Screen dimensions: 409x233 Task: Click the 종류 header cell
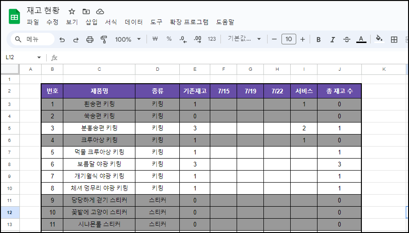[157, 91]
